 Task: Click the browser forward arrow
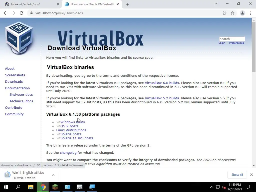(13, 13)
